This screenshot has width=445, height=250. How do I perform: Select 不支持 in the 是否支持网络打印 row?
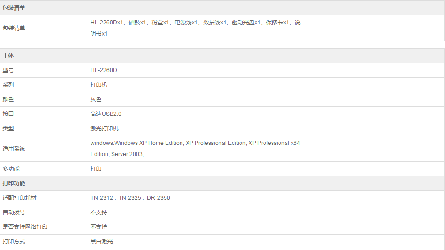(99, 227)
